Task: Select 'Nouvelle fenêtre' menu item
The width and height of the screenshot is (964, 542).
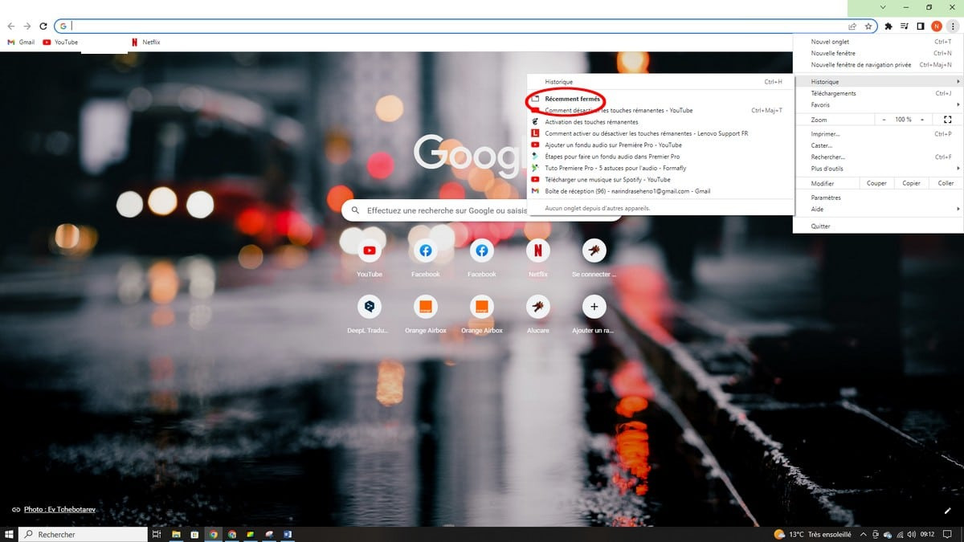Action: point(878,53)
